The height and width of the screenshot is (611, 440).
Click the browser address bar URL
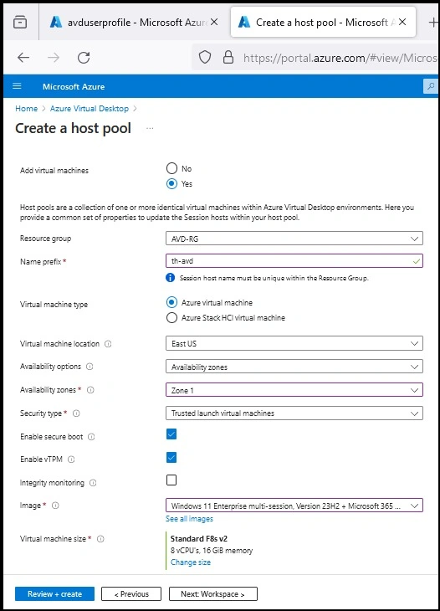[340, 58]
